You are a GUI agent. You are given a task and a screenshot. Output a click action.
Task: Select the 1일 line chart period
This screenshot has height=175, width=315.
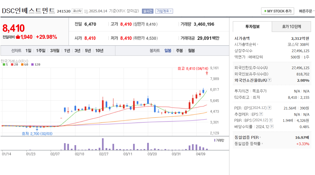(28, 51)
